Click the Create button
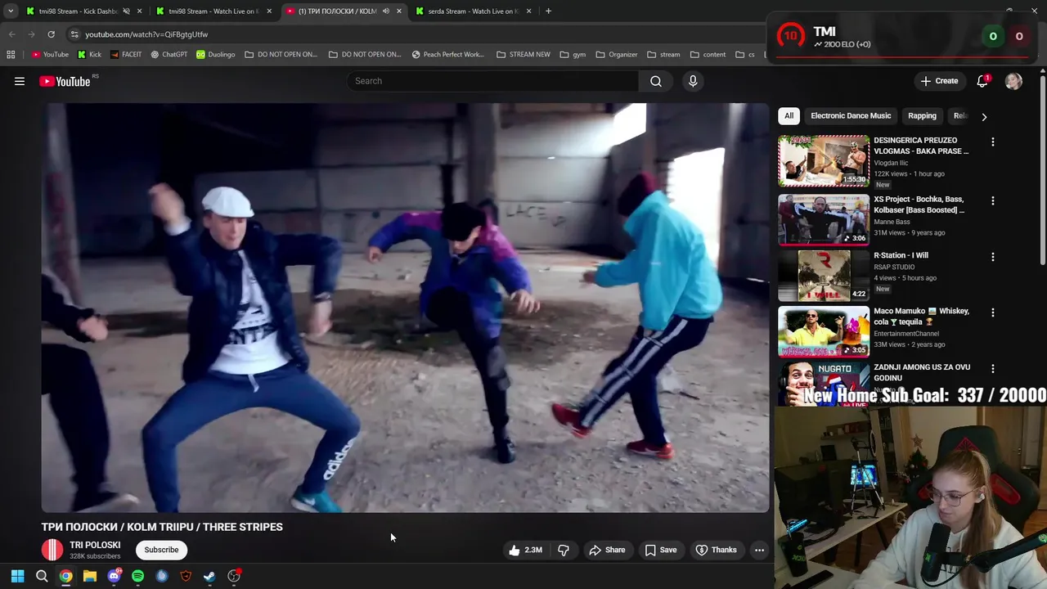This screenshot has height=589, width=1047. point(939,81)
